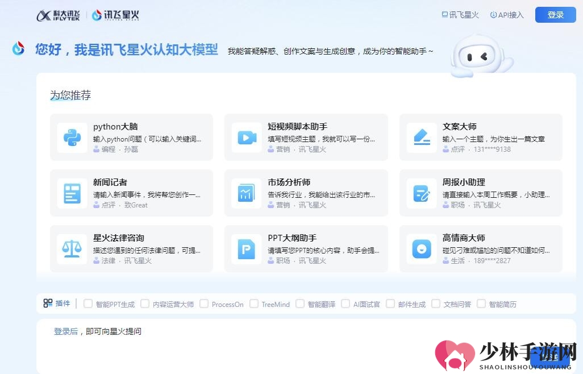This screenshot has height=374, width=583.
Task: Open the 周报小助理 assistant title
Action: point(464,182)
